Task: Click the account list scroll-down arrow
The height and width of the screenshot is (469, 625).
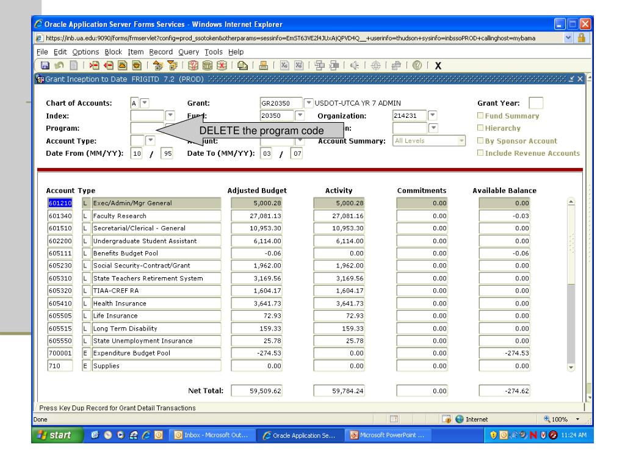Action: 571,367
